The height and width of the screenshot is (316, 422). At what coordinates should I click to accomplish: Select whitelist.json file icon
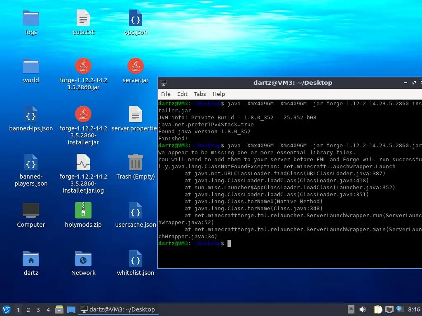point(135,259)
